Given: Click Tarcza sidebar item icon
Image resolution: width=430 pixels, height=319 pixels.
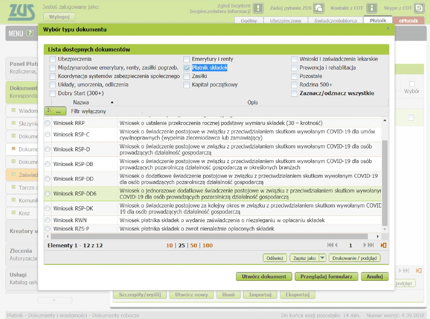Looking at the screenshot, I should click(13, 187).
